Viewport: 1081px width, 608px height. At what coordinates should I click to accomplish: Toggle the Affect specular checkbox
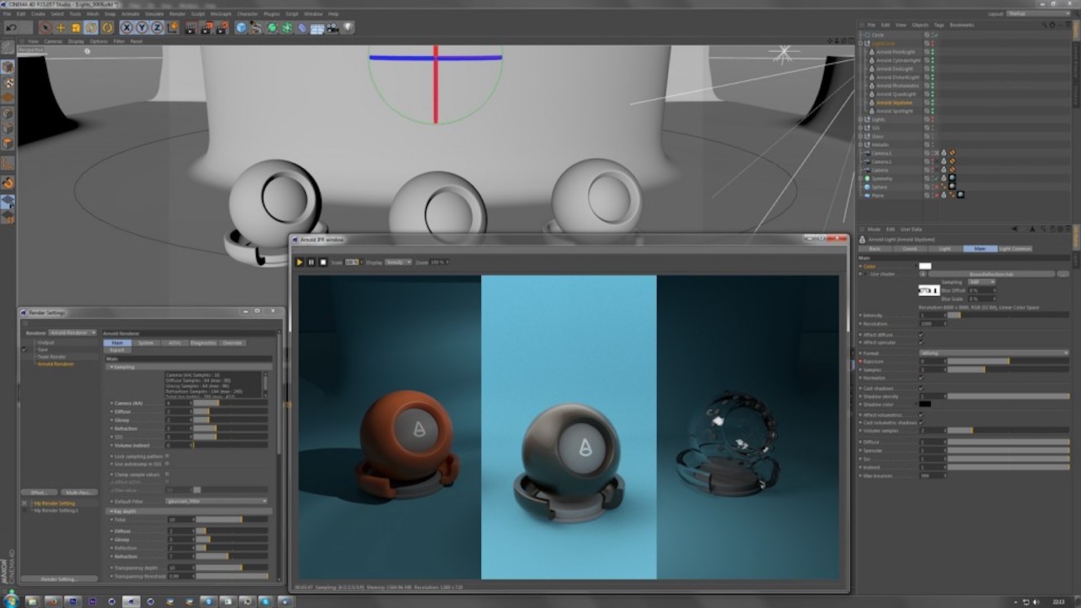pyautogui.click(x=922, y=342)
